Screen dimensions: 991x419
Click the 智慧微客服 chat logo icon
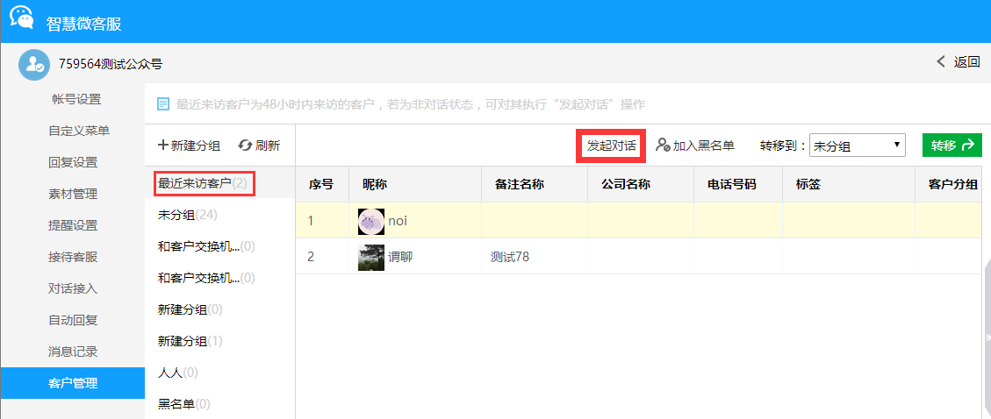click(22, 18)
